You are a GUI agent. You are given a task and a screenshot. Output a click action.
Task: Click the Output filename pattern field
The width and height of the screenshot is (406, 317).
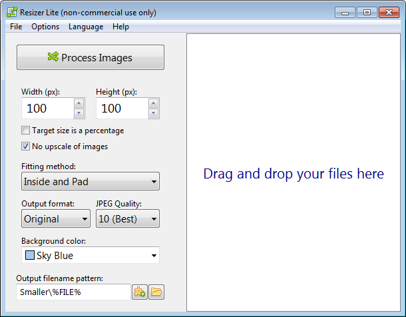pos(73,292)
